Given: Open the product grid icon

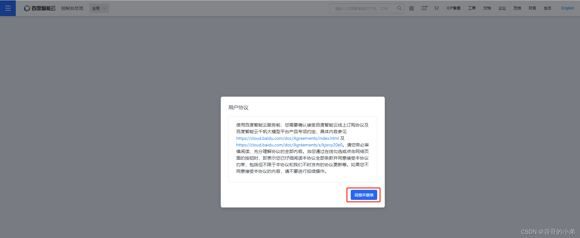Looking at the screenshot, I should tap(412, 8).
